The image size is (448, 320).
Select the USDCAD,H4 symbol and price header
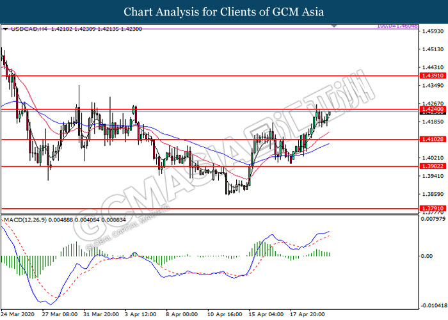point(76,29)
